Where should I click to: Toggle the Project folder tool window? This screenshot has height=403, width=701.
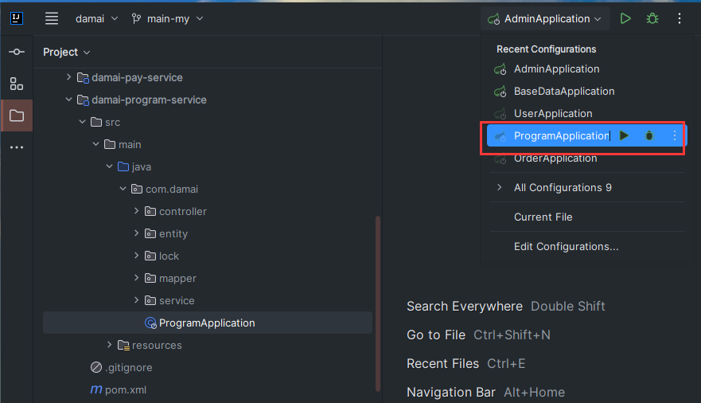(17, 115)
